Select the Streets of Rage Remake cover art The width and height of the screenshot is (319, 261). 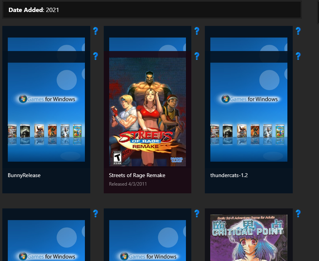[x=147, y=112]
